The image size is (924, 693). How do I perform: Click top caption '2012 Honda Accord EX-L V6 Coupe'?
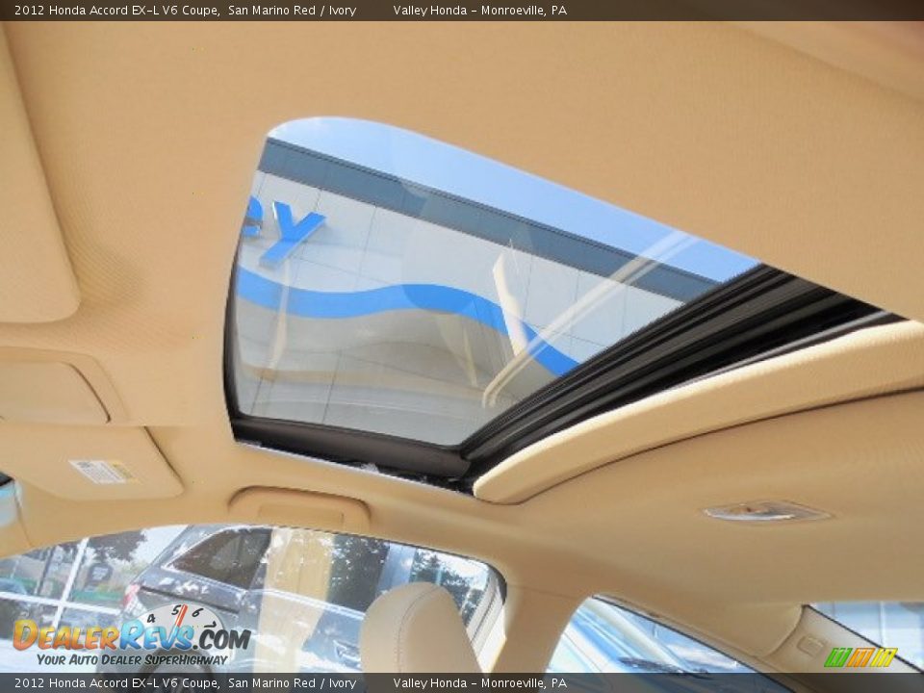click(115, 11)
